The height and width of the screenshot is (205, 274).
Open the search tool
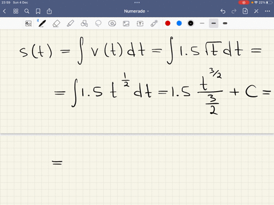click(x=27, y=11)
